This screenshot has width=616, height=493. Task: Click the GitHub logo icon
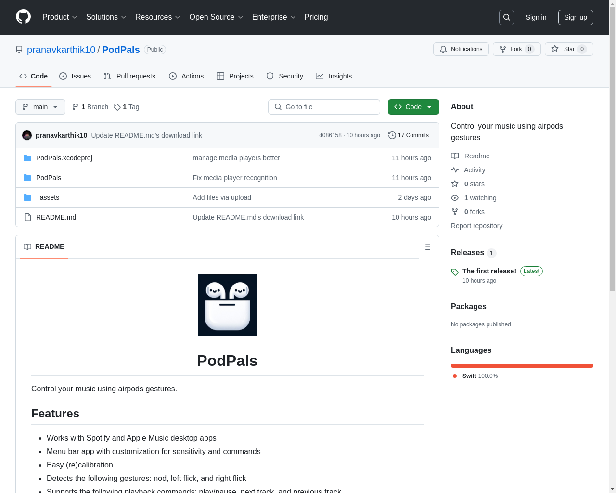coord(24,17)
